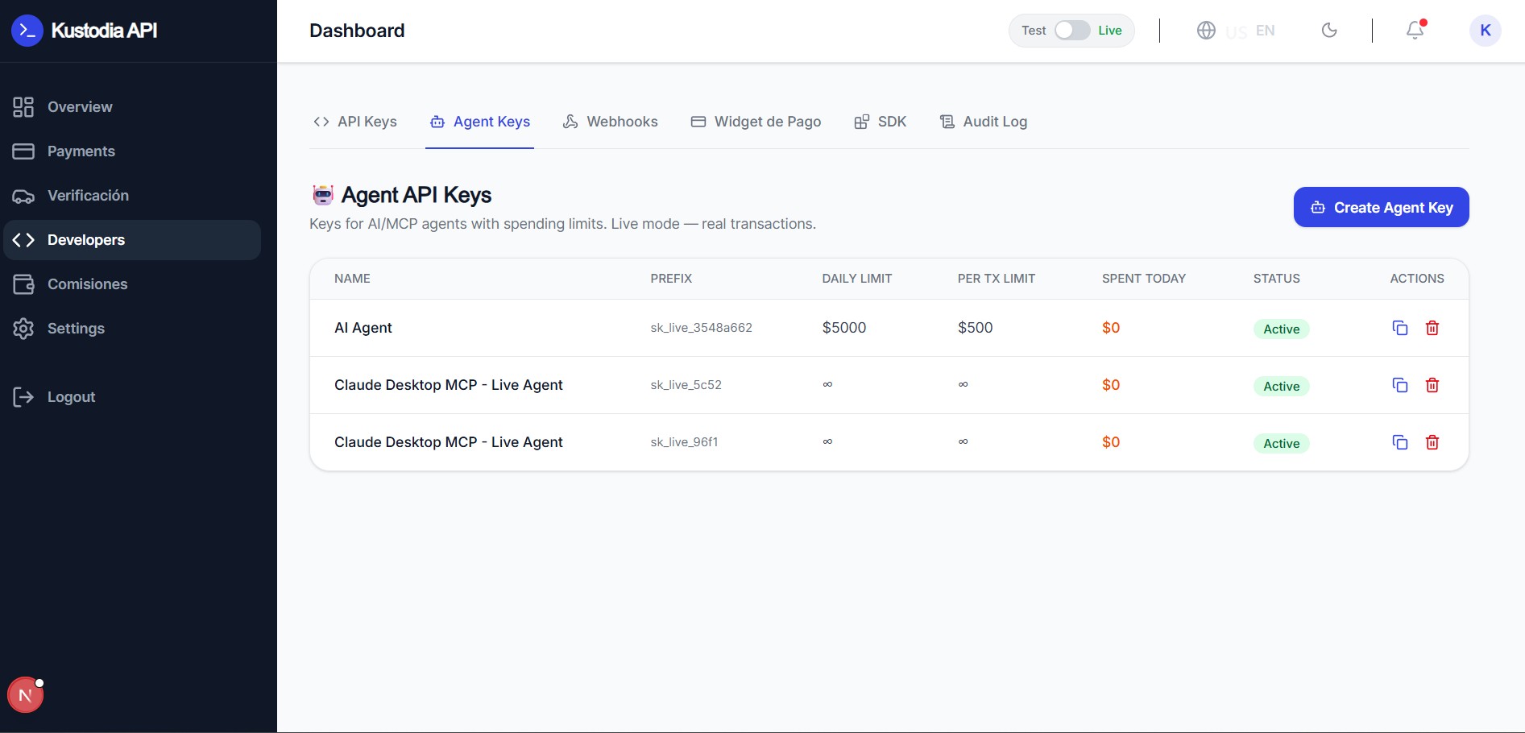Toggle the Test/Live mode switch
The height and width of the screenshot is (733, 1525).
1071,31
